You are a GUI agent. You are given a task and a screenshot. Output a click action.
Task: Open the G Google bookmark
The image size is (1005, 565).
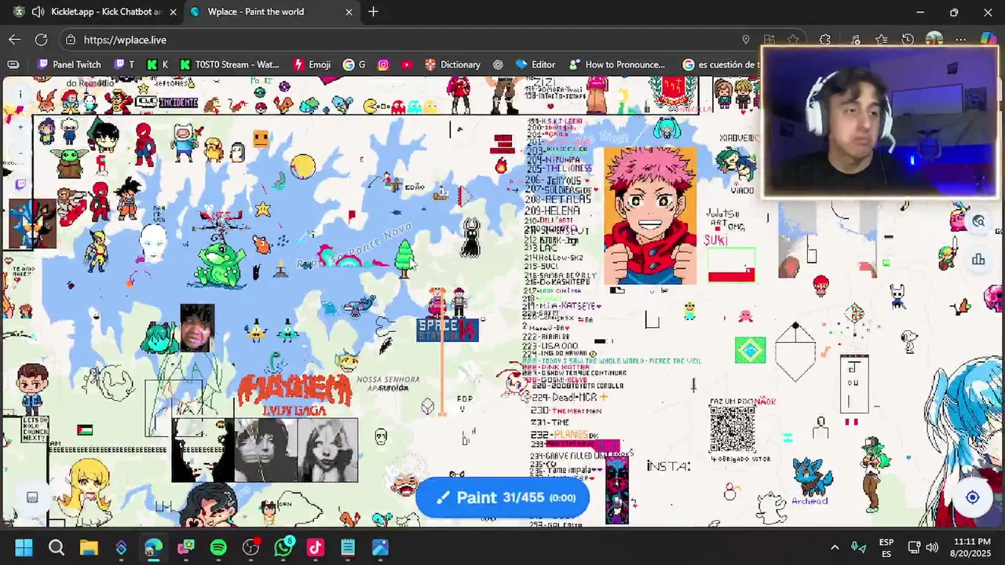(x=354, y=64)
